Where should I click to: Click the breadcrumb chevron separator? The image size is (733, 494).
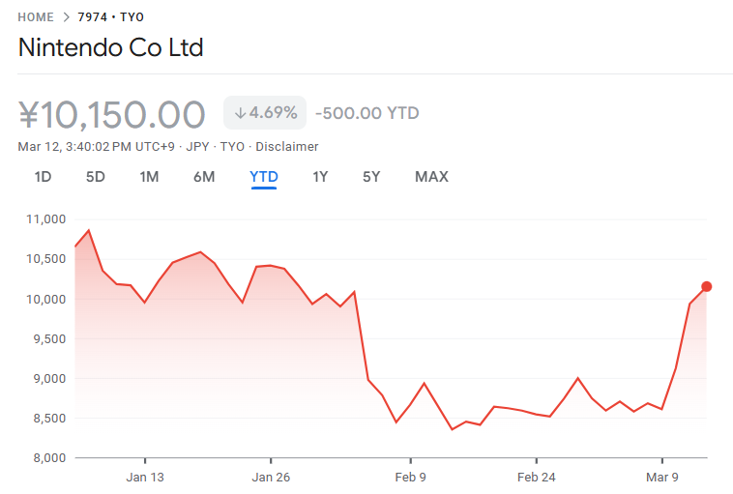66,17
